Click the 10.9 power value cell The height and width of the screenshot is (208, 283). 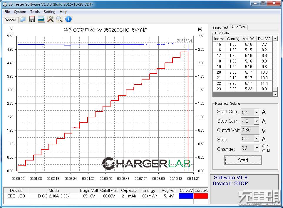pyautogui.click(x=264, y=78)
